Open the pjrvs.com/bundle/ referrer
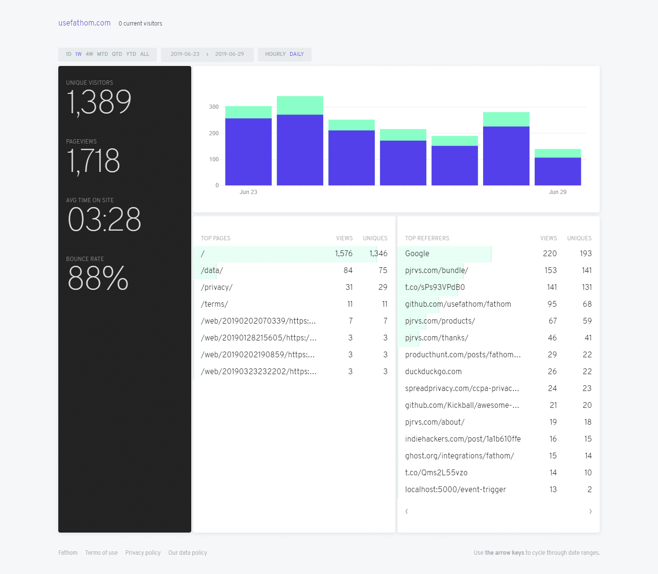 coord(436,270)
